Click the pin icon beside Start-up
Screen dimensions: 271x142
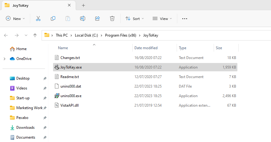pos(45,98)
